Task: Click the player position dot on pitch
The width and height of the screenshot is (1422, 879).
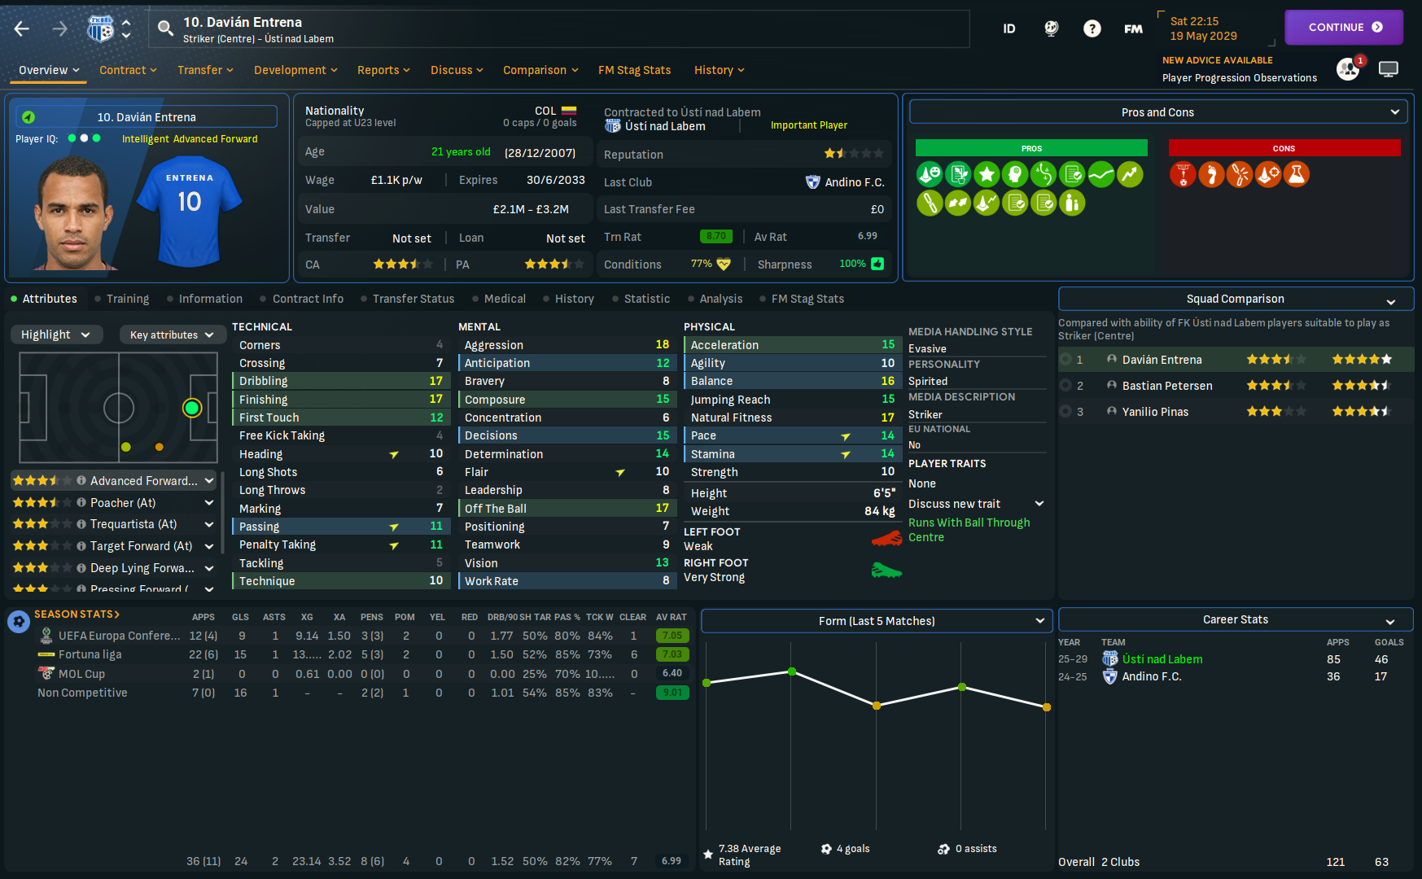Action: click(x=192, y=408)
